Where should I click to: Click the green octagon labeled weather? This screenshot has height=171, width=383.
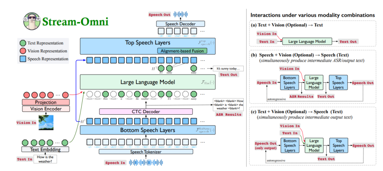(x=145, y=94)
